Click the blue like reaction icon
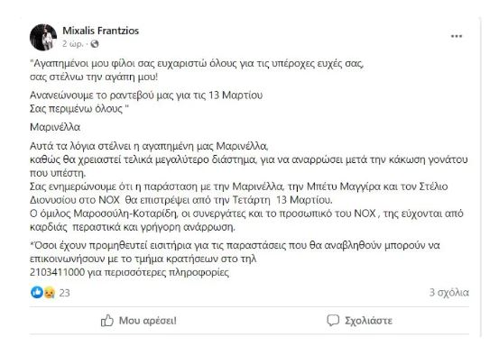The height and width of the screenshot is (364, 499). tap(37, 292)
